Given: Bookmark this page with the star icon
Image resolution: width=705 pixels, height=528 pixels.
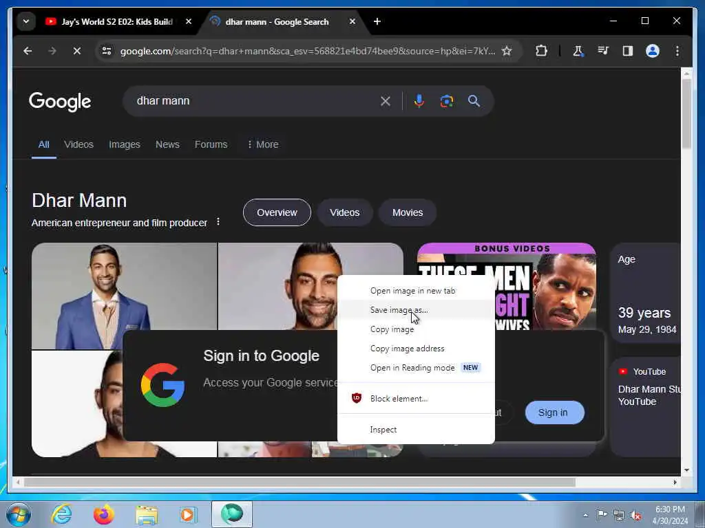Looking at the screenshot, I should [507, 51].
